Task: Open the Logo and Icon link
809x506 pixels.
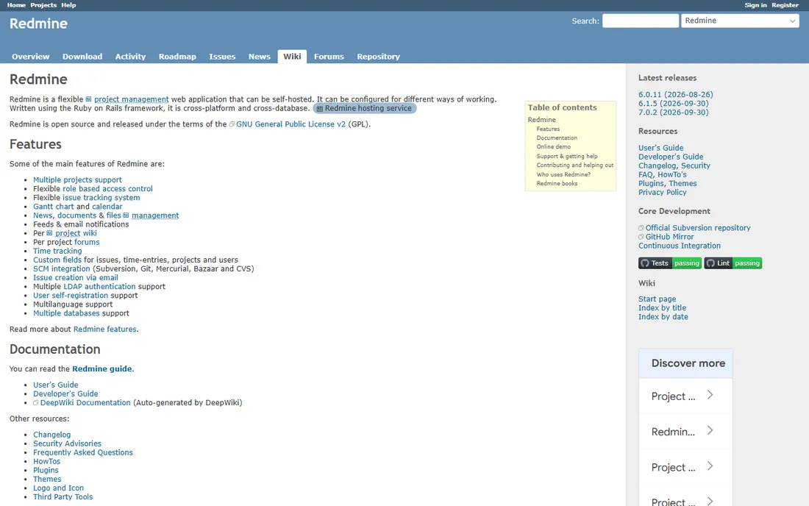Action: pos(58,488)
